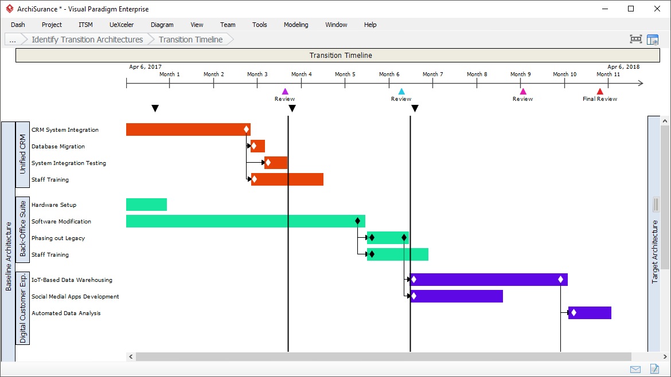Open the ITSM menu
Image resolution: width=671 pixels, height=377 pixels.
(x=85, y=25)
